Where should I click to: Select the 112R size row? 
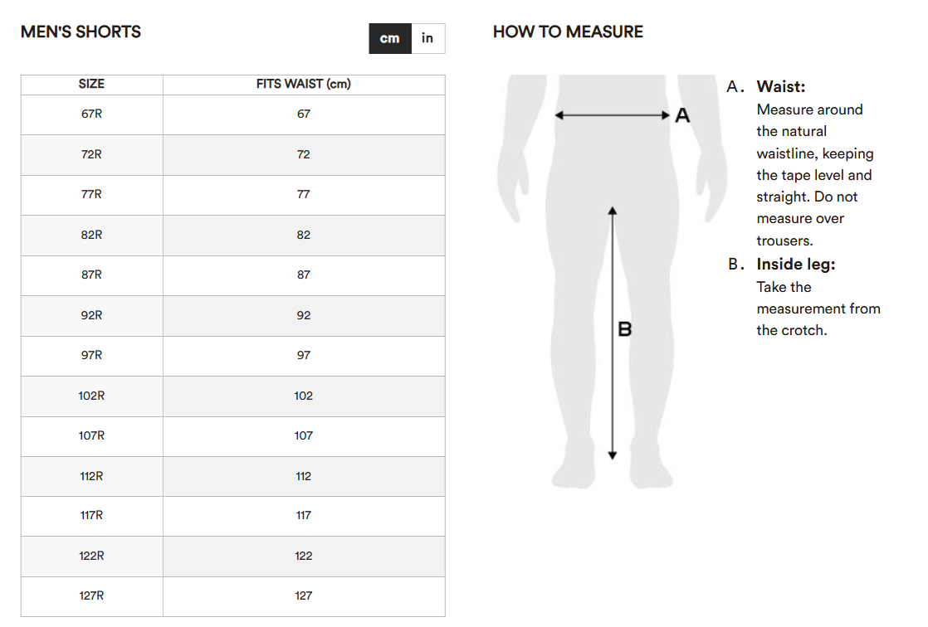pyautogui.click(x=91, y=476)
